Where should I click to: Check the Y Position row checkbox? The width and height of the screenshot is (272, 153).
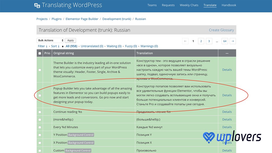pyautogui.click(x=40, y=135)
